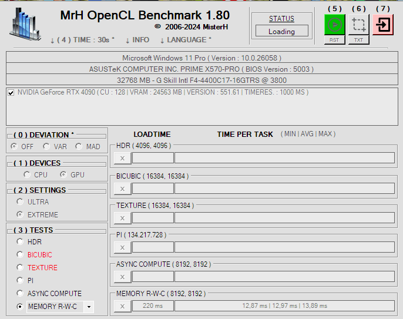Select deviation VAR radio button
Viewport: 403px width, 319px height.
tap(46, 146)
